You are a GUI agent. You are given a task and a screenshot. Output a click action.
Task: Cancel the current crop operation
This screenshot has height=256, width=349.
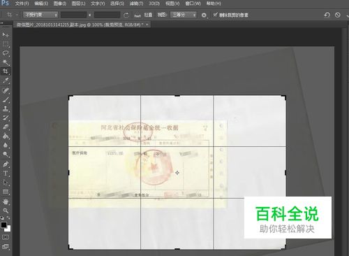338,15
